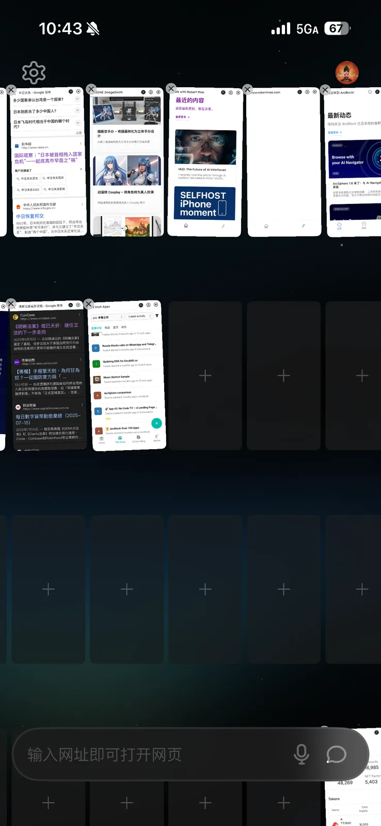
Task: Close the www.robertmao.com tab
Action: tap(247, 89)
